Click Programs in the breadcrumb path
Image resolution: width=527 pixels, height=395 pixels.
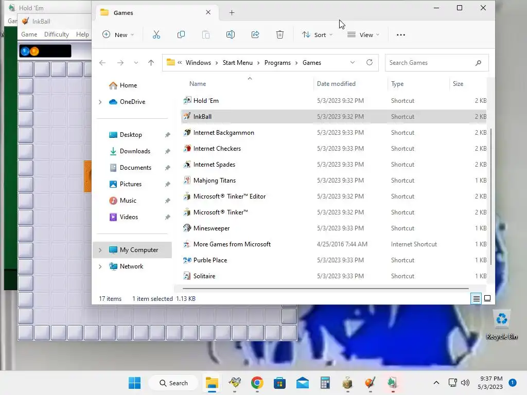coord(277,62)
